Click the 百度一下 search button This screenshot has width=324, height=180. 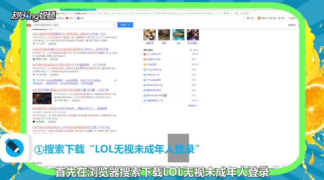click(125, 25)
